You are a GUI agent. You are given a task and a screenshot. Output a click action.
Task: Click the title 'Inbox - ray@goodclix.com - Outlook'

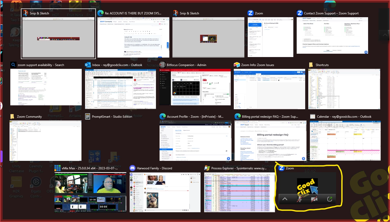click(x=117, y=65)
